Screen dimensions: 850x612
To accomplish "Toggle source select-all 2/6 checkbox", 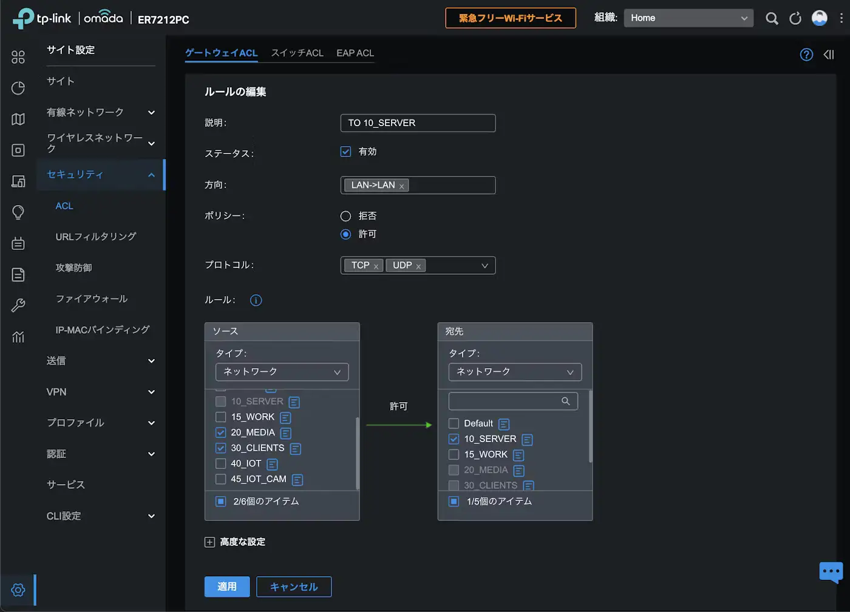I will point(221,502).
